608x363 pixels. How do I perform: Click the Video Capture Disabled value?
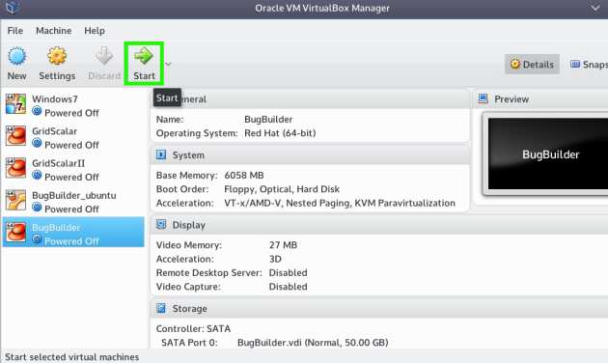(289, 287)
